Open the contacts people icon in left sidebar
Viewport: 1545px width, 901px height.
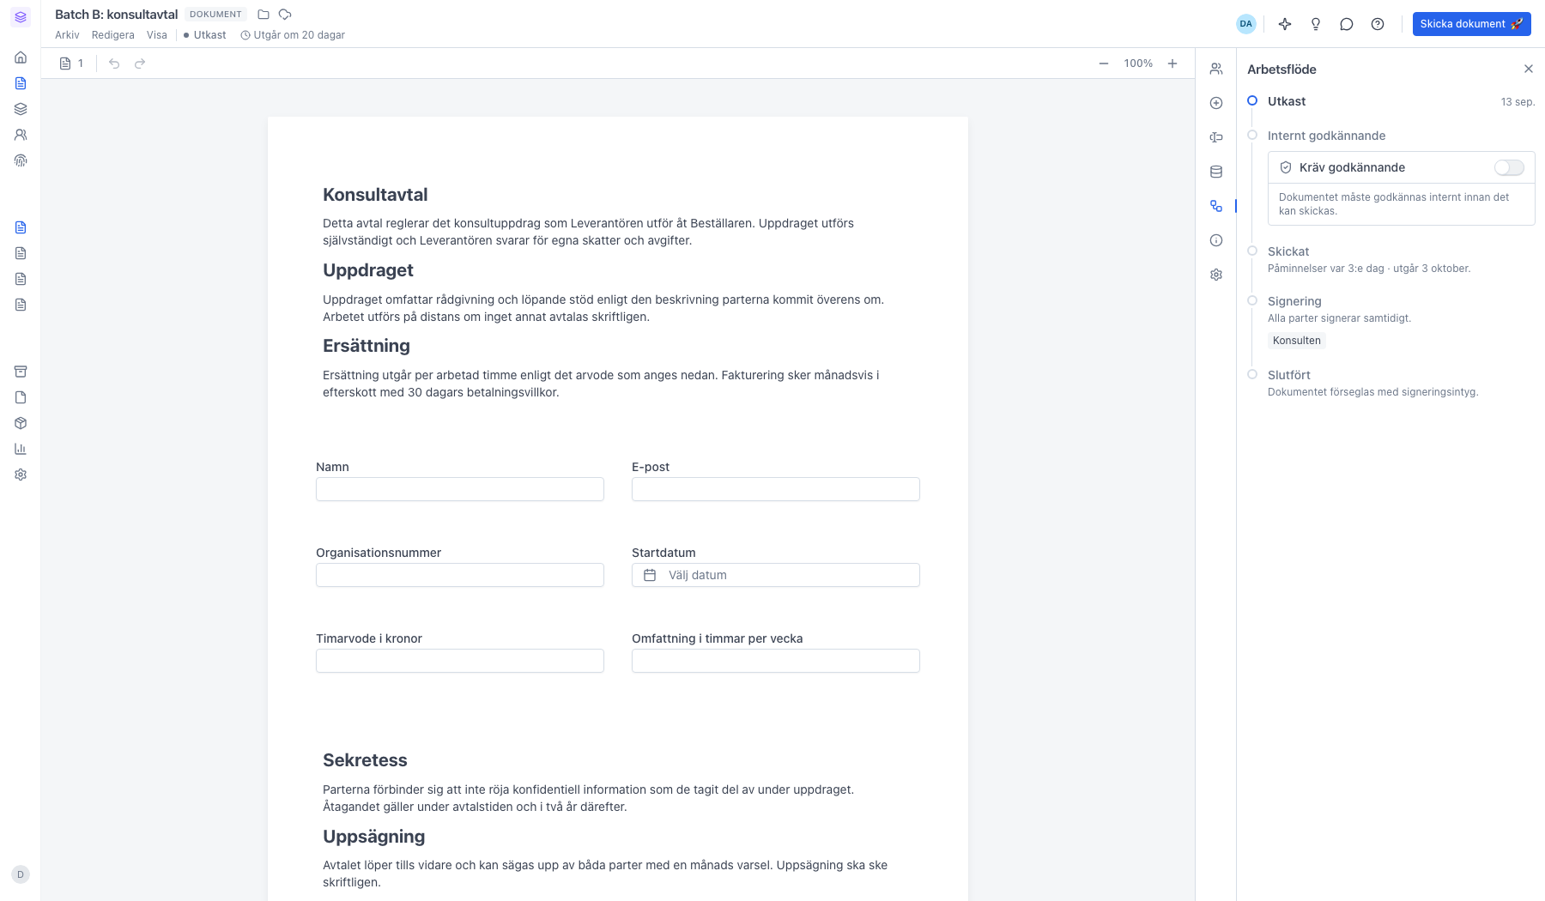click(21, 135)
